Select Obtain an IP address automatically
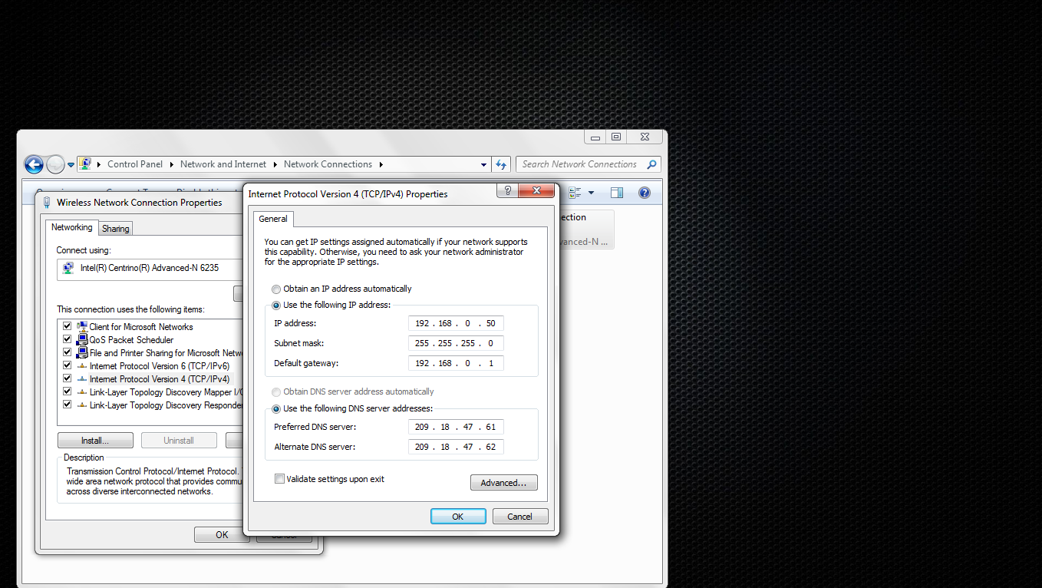The height and width of the screenshot is (588, 1042). click(x=275, y=289)
